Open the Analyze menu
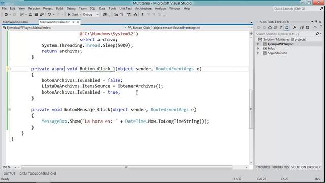The image size is (325, 183). point(160,9)
